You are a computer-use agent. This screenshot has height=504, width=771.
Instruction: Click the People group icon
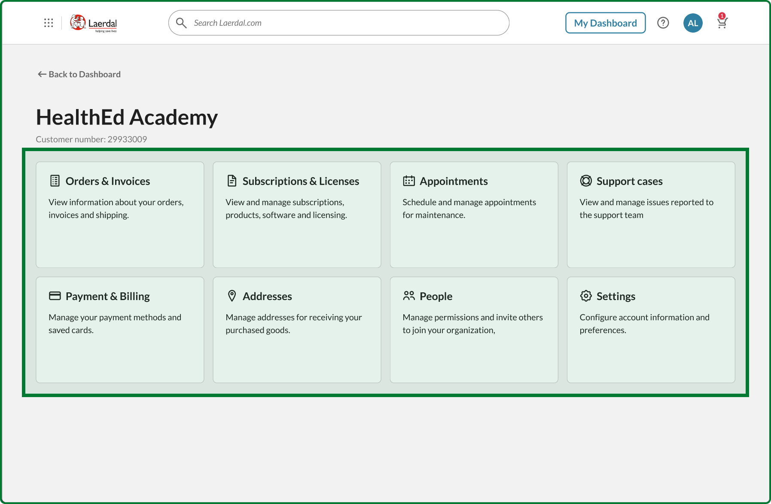[x=409, y=296]
